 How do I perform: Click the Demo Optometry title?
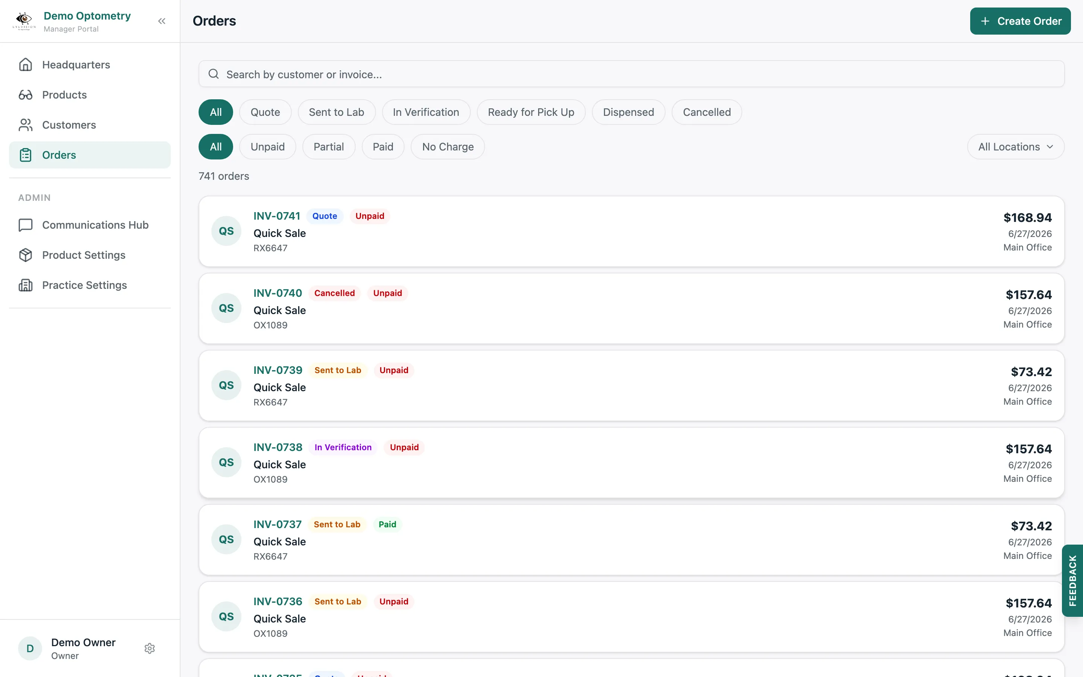coord(87,16)
